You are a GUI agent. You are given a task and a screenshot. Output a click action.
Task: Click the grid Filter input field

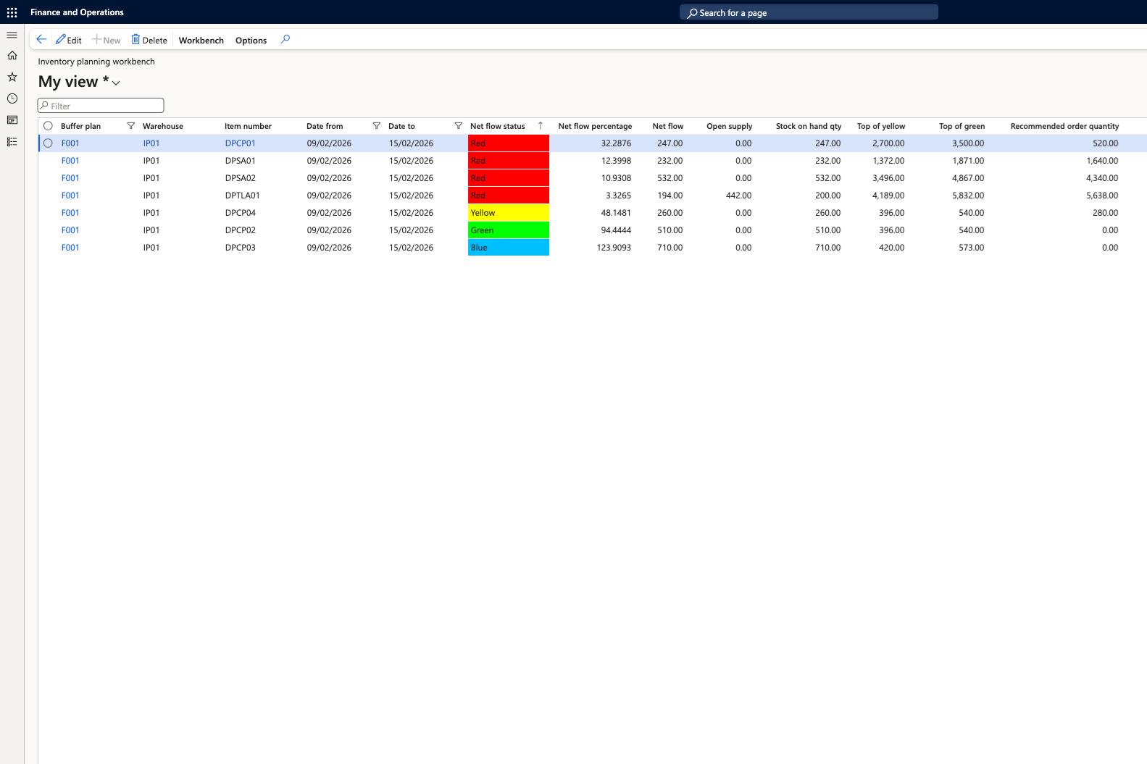coord(101,106)
